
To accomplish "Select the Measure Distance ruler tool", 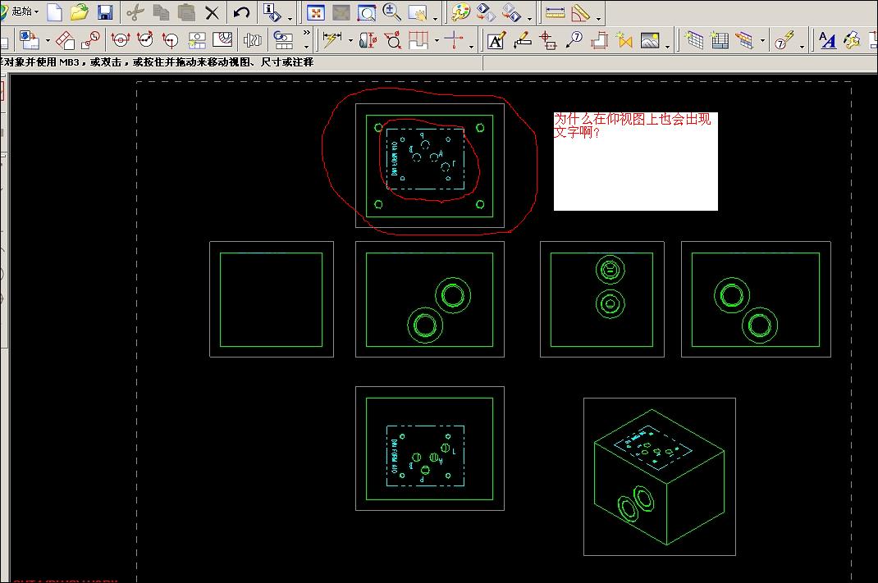I will pyautogui.click(x=555, y=11).
